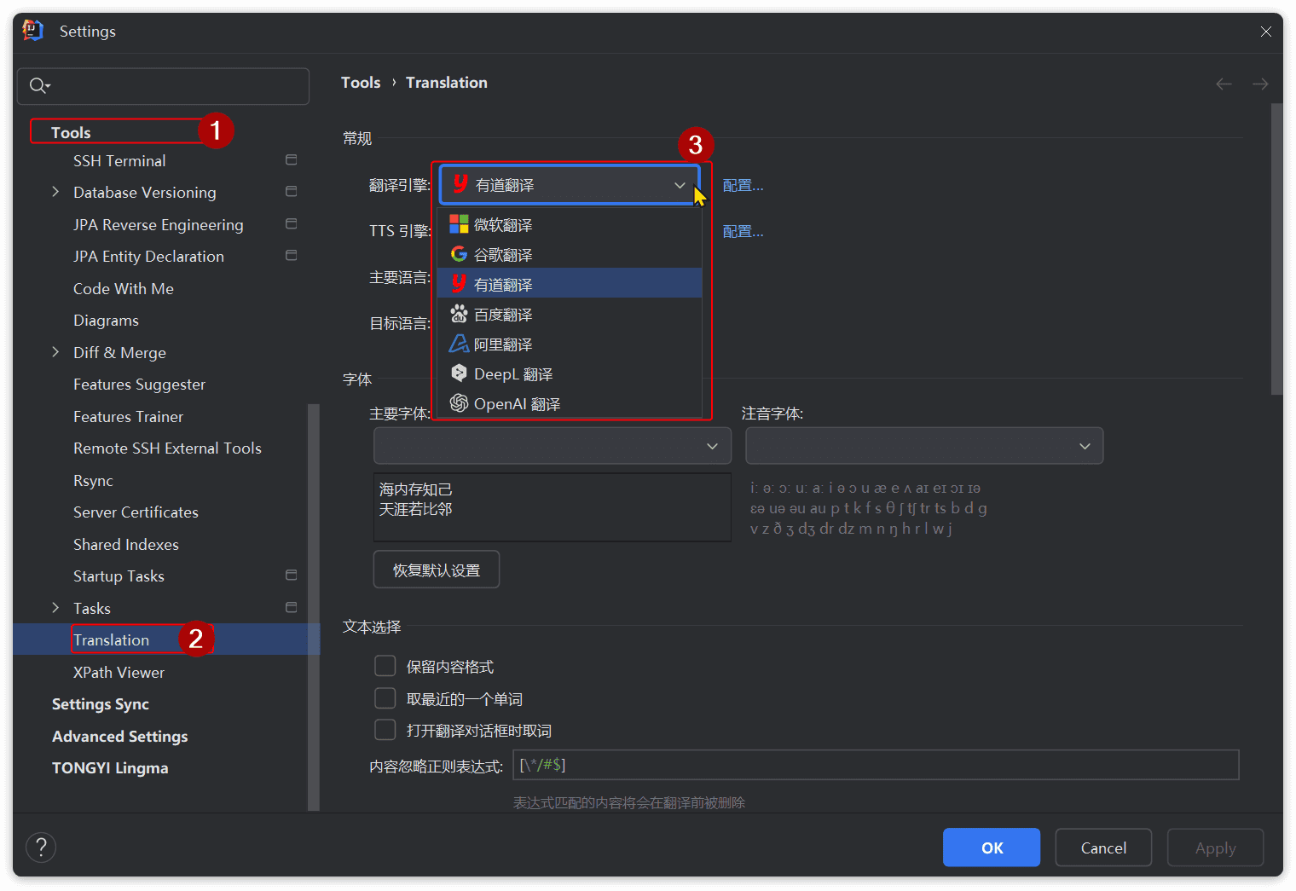Click Cancel button

(x=1103, y=848)
